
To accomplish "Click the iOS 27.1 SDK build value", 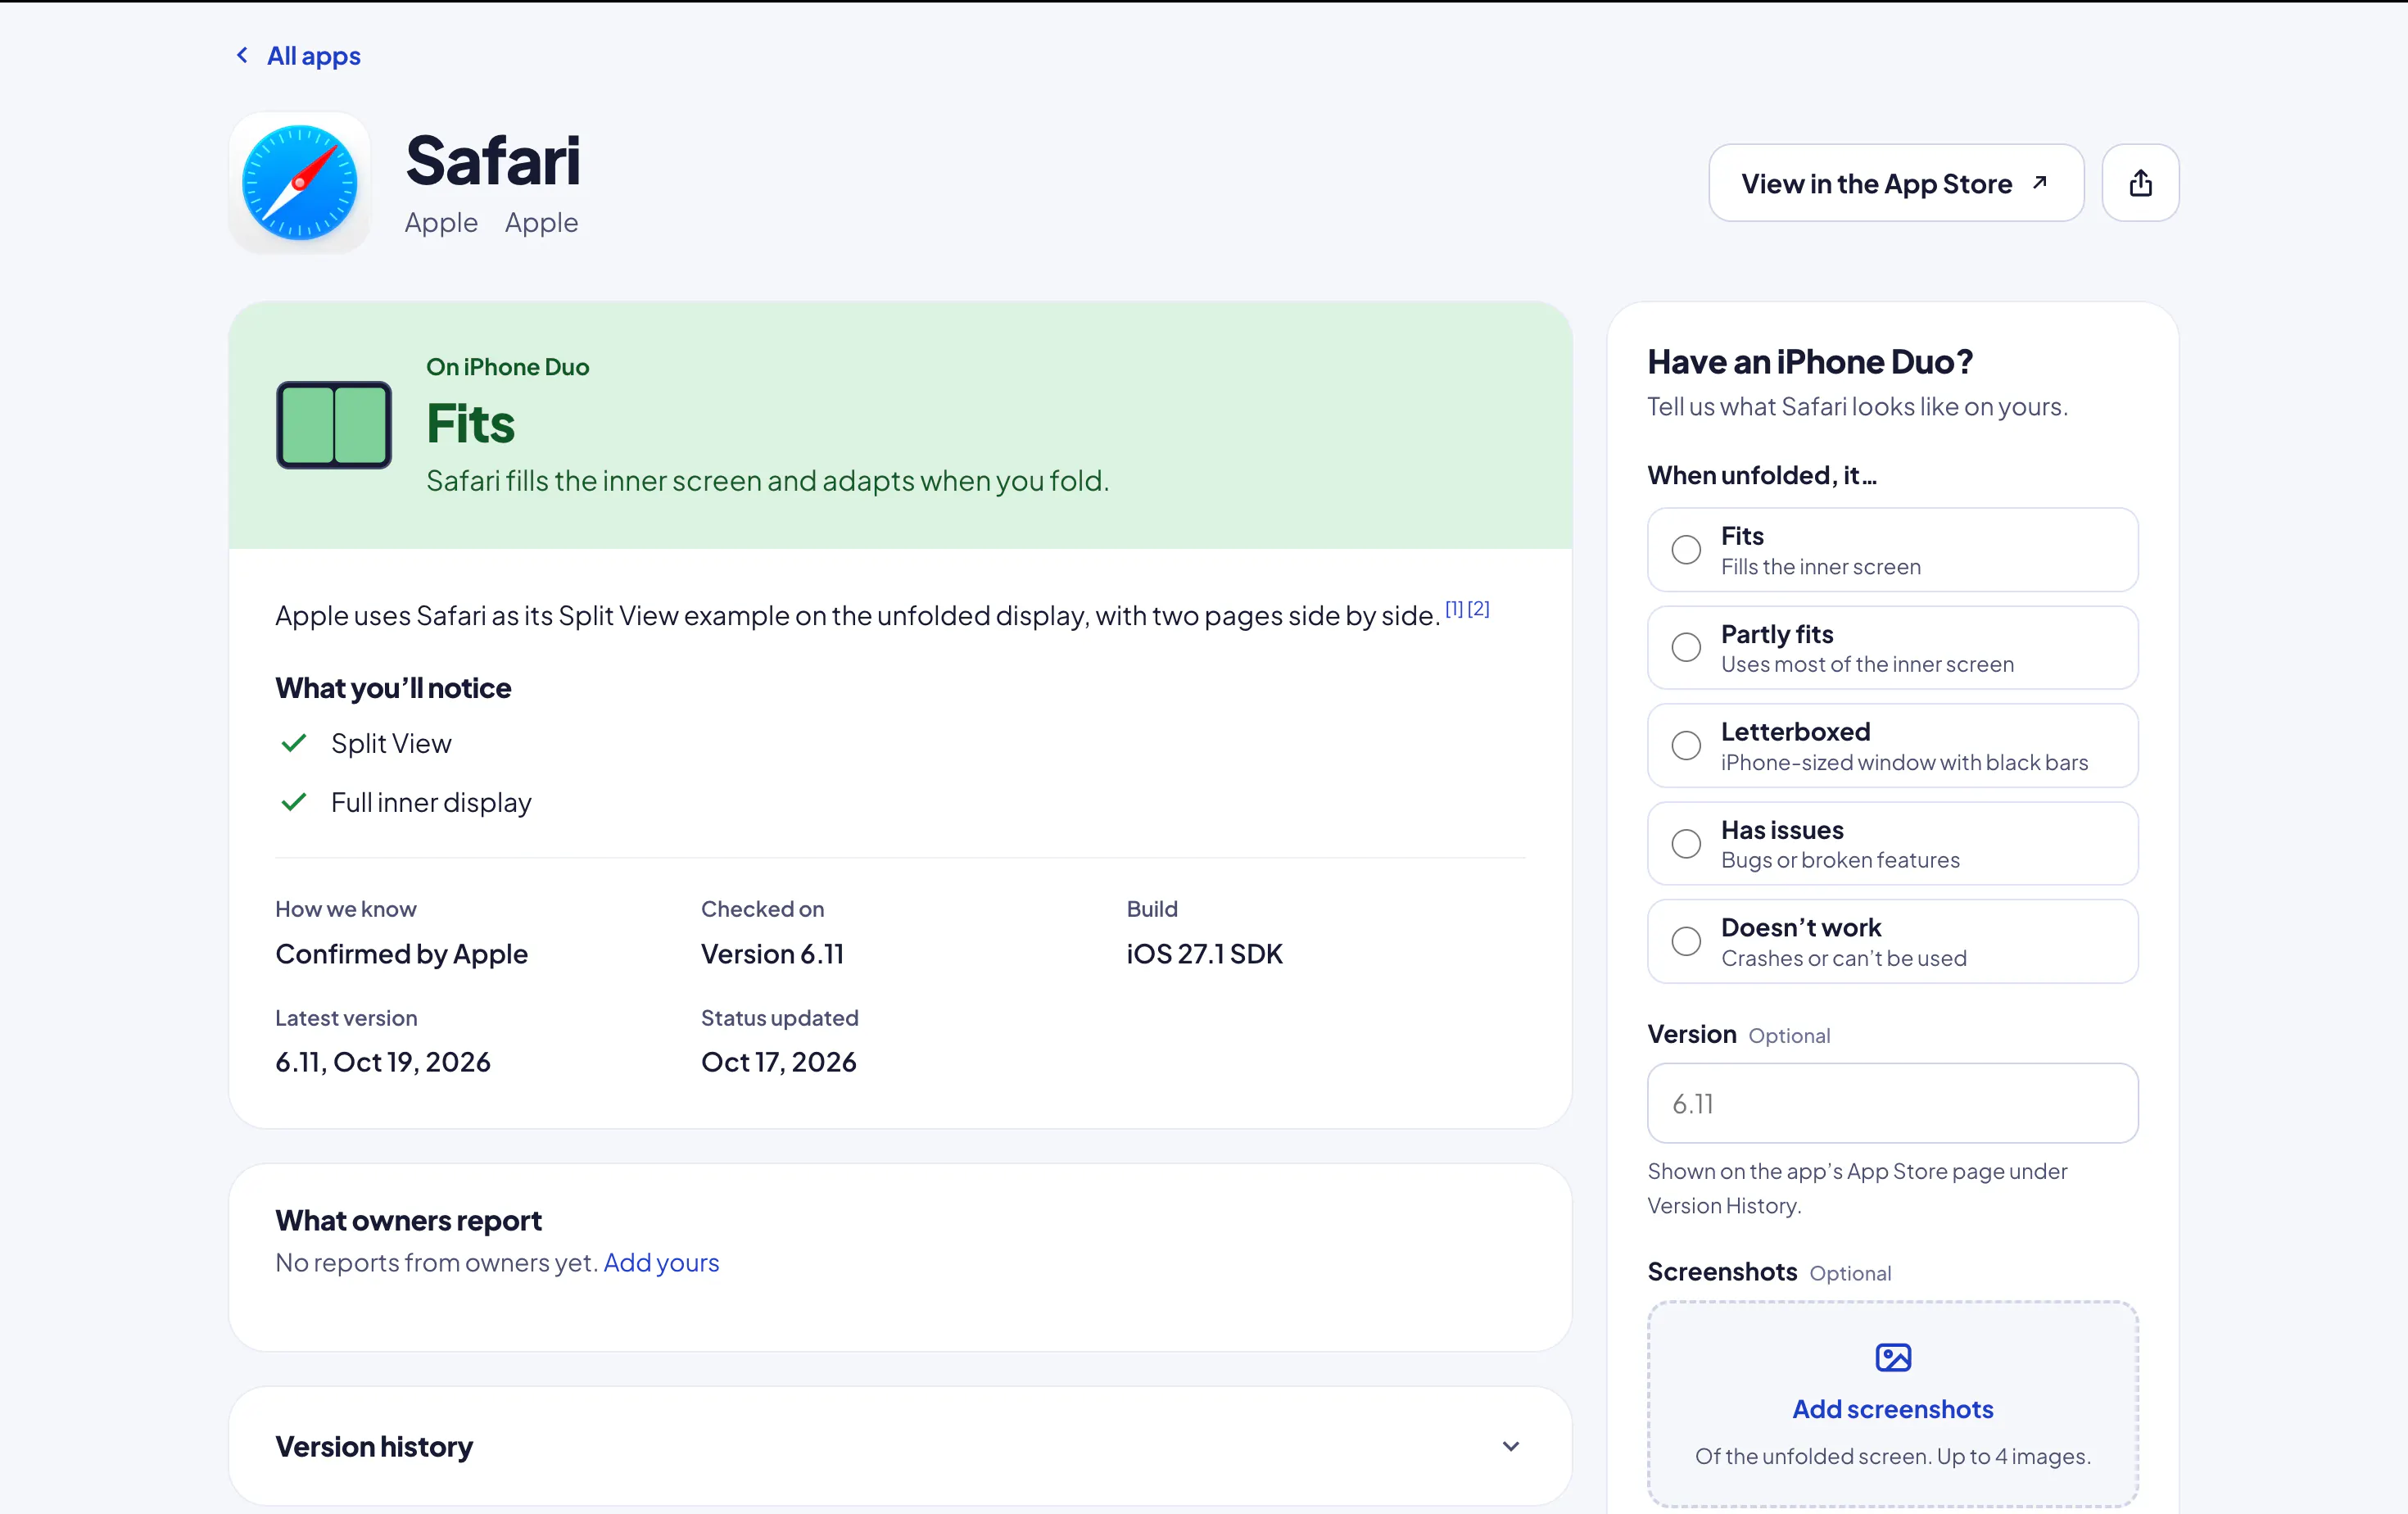I will (x=1204, y=954).
